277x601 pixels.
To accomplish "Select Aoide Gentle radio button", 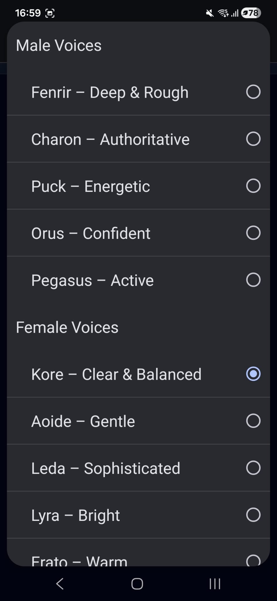I will [253, 421].
